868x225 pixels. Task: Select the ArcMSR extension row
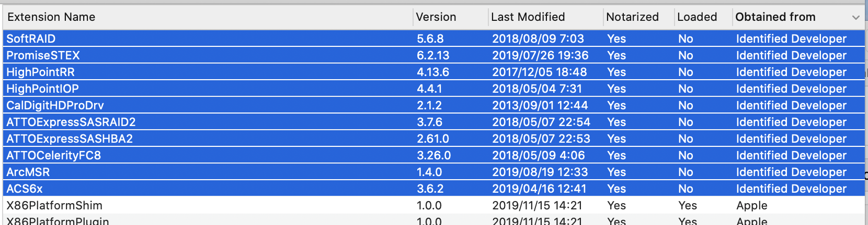(x=433, y=172)
